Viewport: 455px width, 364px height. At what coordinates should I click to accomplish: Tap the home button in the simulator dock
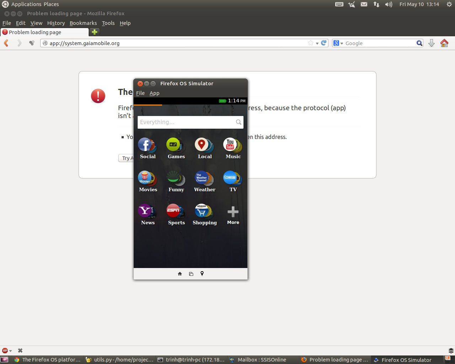[180, 274]
